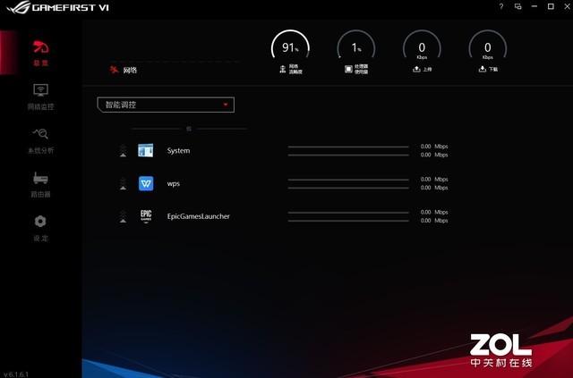Open the help question mark icon
Viewport: 573px width, 378px height.
click(x=501, y=6)
